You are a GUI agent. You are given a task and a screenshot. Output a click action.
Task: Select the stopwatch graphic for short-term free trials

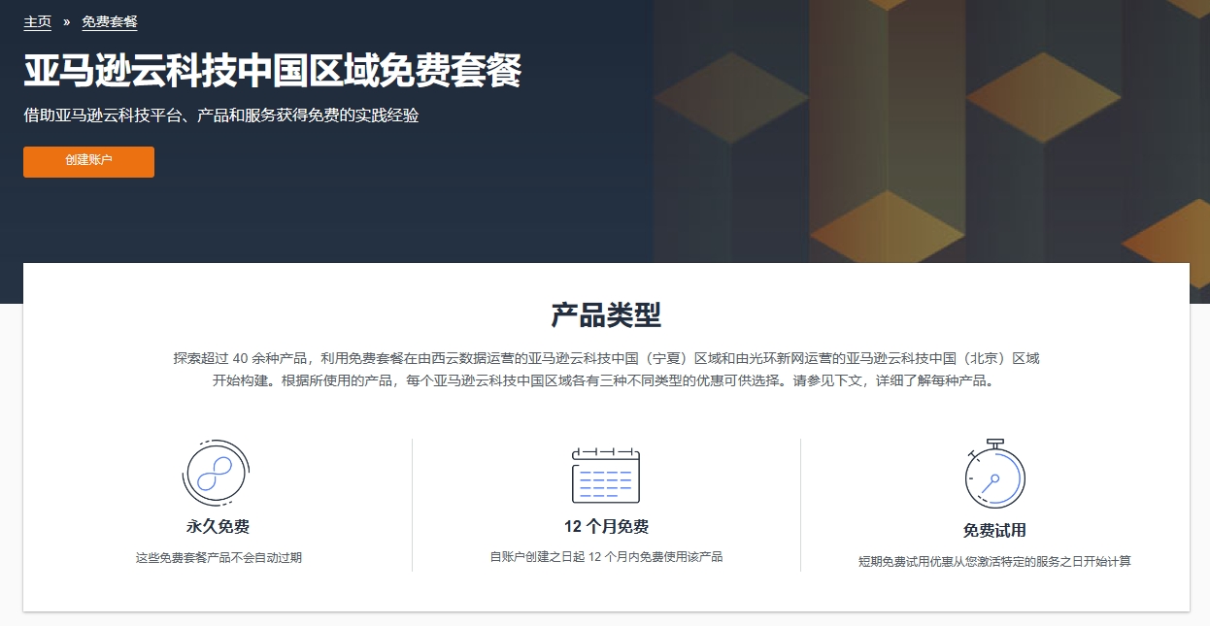pos(992,474)
